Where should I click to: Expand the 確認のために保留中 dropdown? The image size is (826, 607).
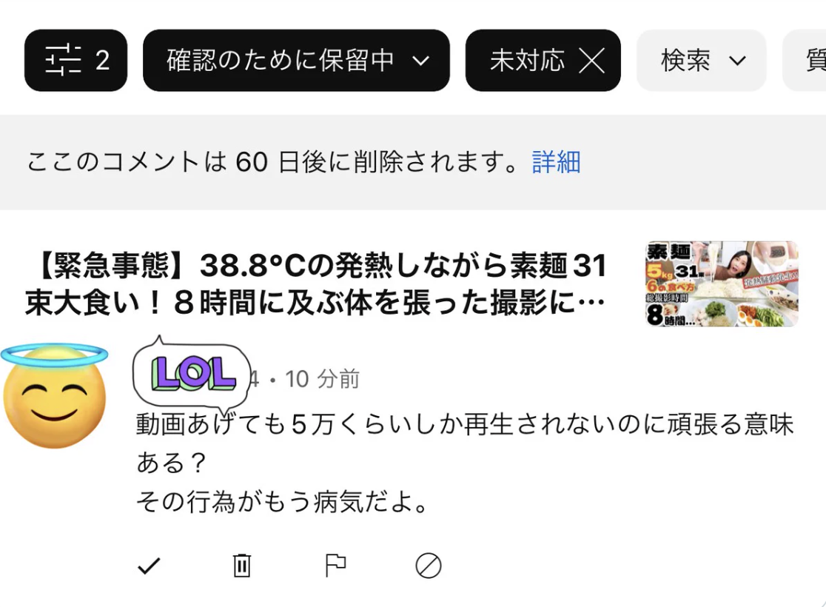296,60
